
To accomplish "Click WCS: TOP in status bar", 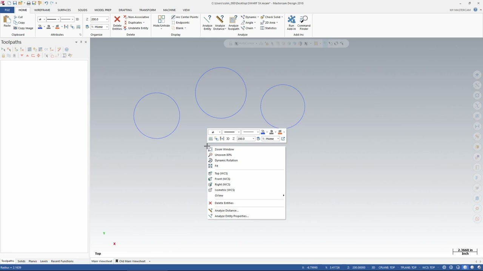I will click(x=429, y=268).
